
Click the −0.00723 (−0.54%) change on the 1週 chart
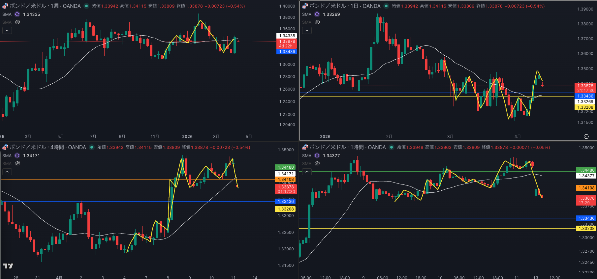(225, 6)
